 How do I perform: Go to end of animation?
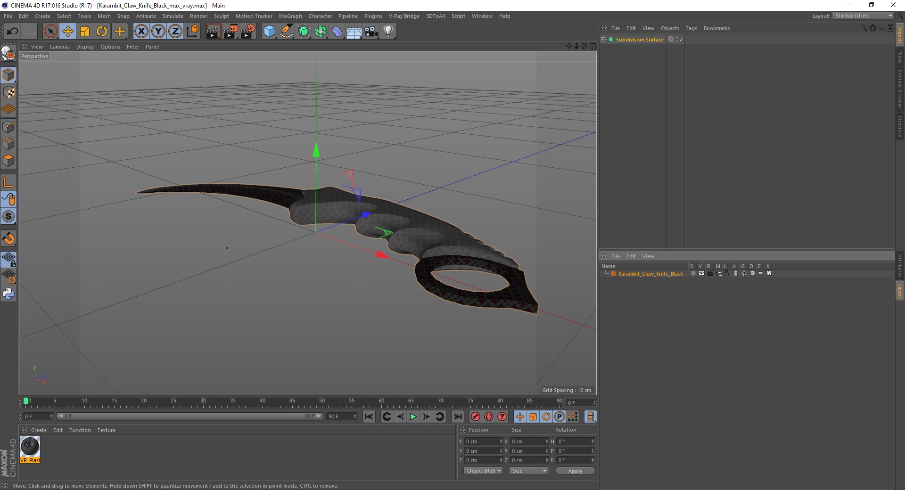tap(457, 416)
